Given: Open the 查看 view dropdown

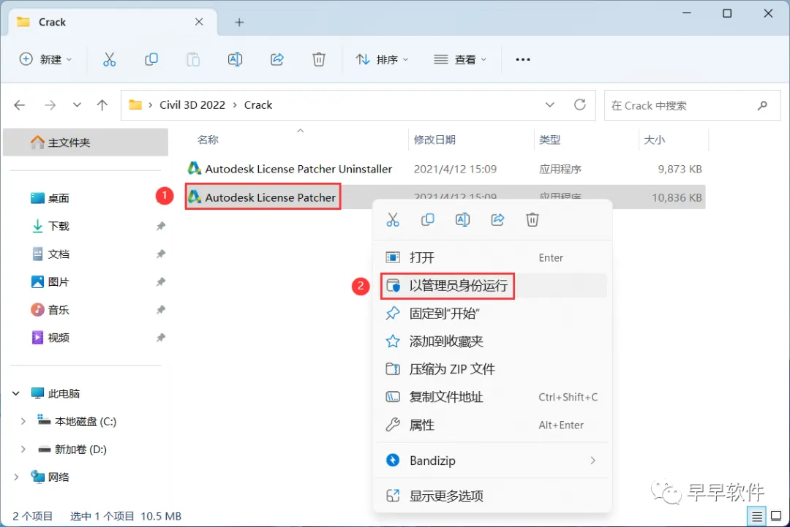Looking at the screenshot, I should point(460,59).
